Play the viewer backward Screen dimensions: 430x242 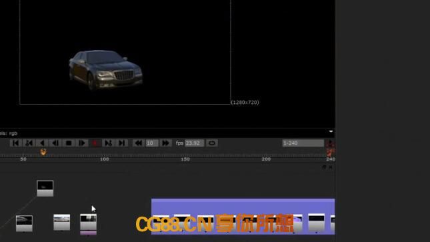click(42, 143)
